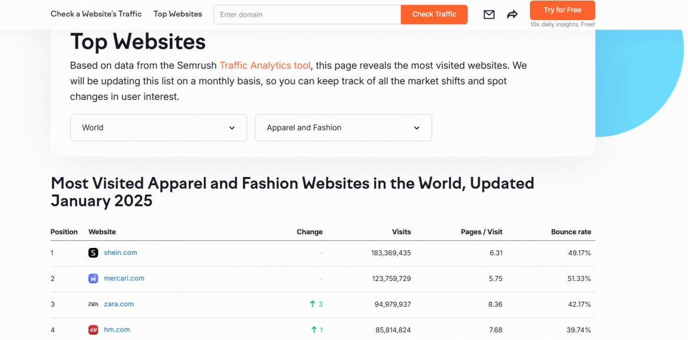Follow the zara.com link
688x340 pixels.
pyautogui.click(x=118, y=305)
